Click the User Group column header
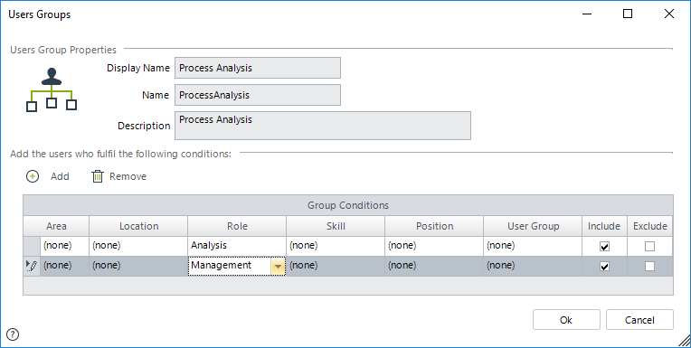The height and width of the screenshot is (348, 691). click(533, 226)
